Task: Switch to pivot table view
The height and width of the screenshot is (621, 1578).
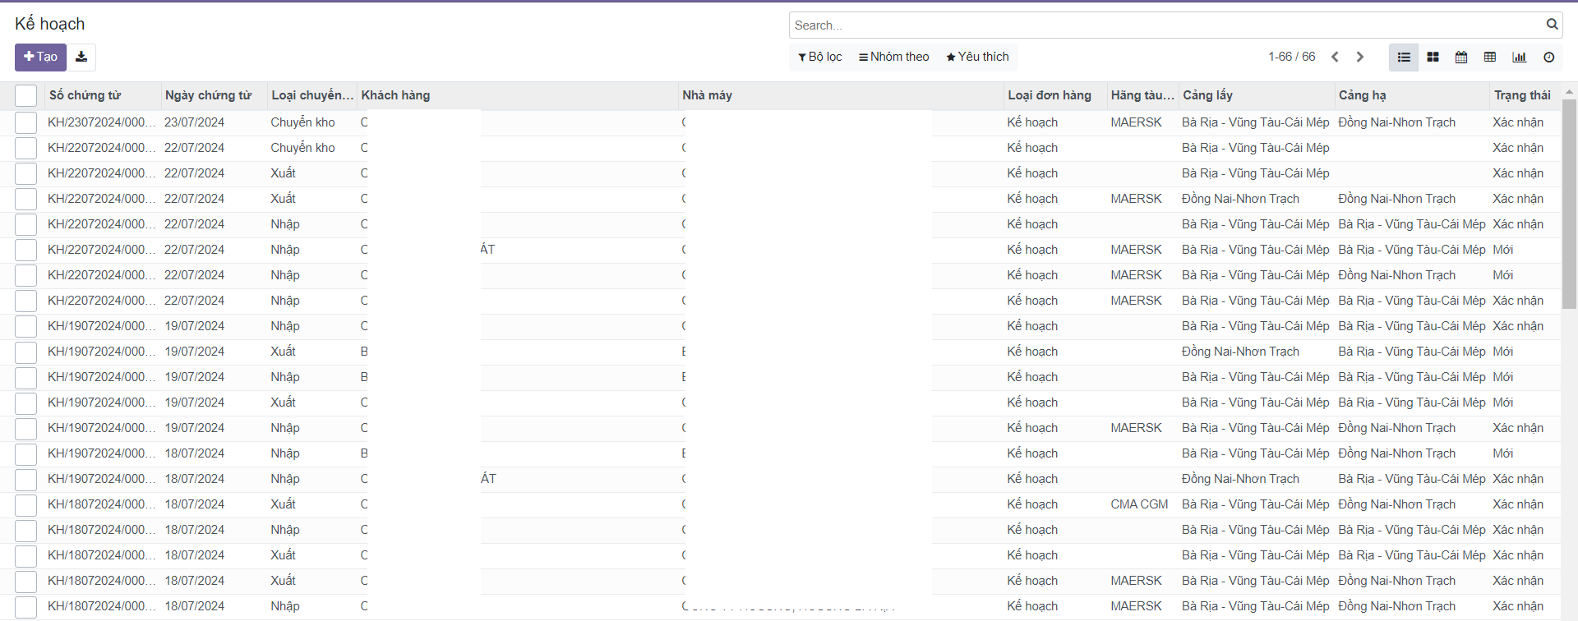Action: click(1490, 57)
